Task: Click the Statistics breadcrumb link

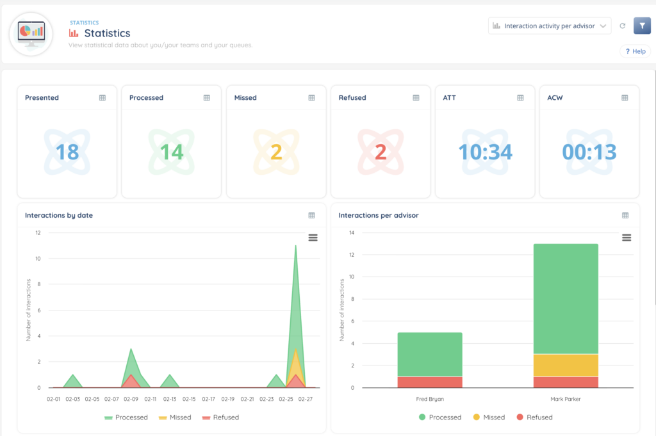Action: coord(84,22)
